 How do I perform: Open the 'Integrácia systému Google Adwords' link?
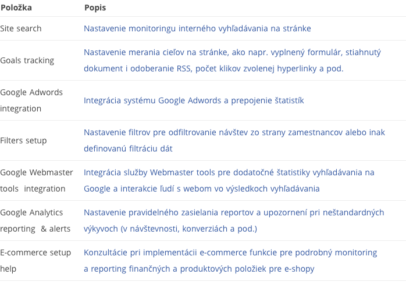pyautogui.click(x=194, y=100)
